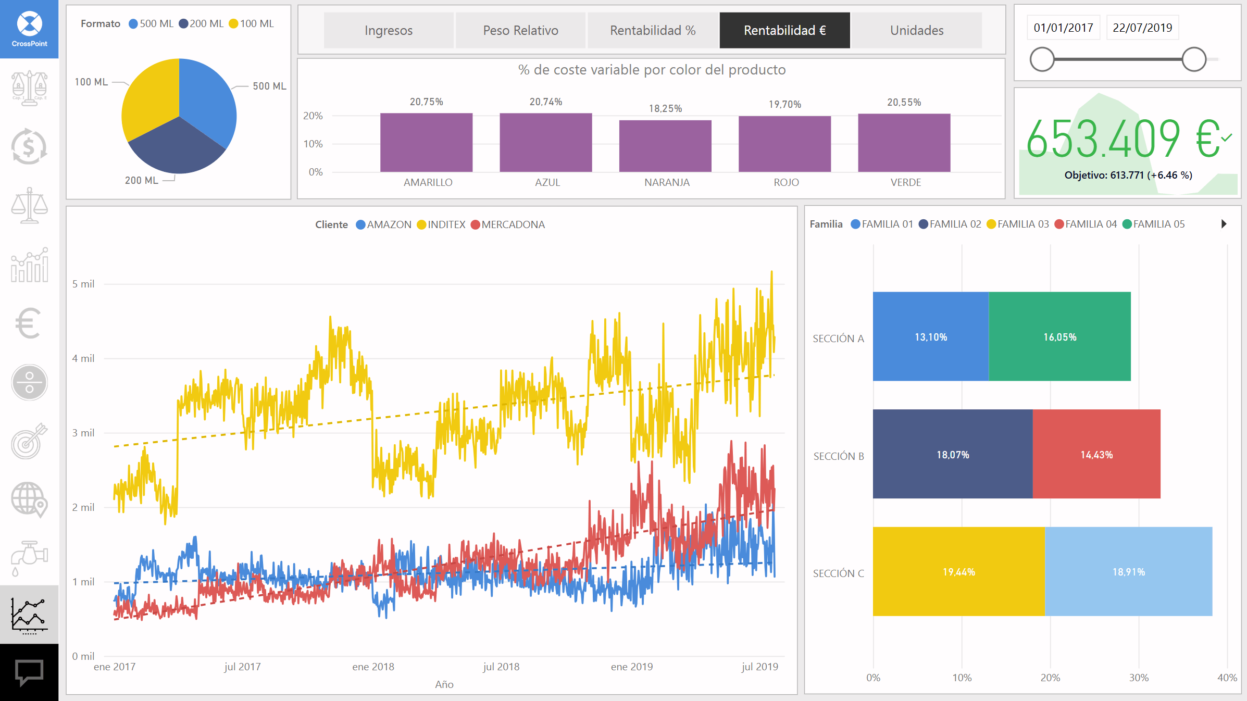Open the single balance scale page icon
The height and width of the screenshot is (701, 1247).
[x=29, y=205]
